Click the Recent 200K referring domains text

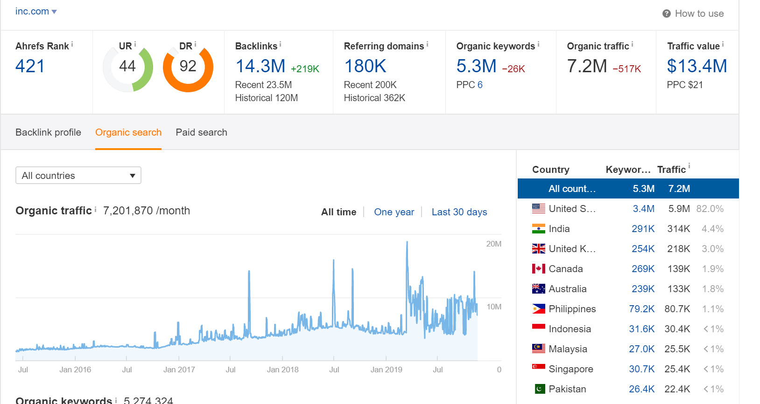pyautogui.click(x=370, y=85)
